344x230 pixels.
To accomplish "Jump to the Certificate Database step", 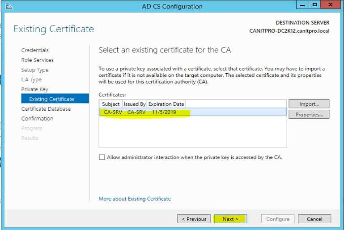I will (x=46, y=109).
